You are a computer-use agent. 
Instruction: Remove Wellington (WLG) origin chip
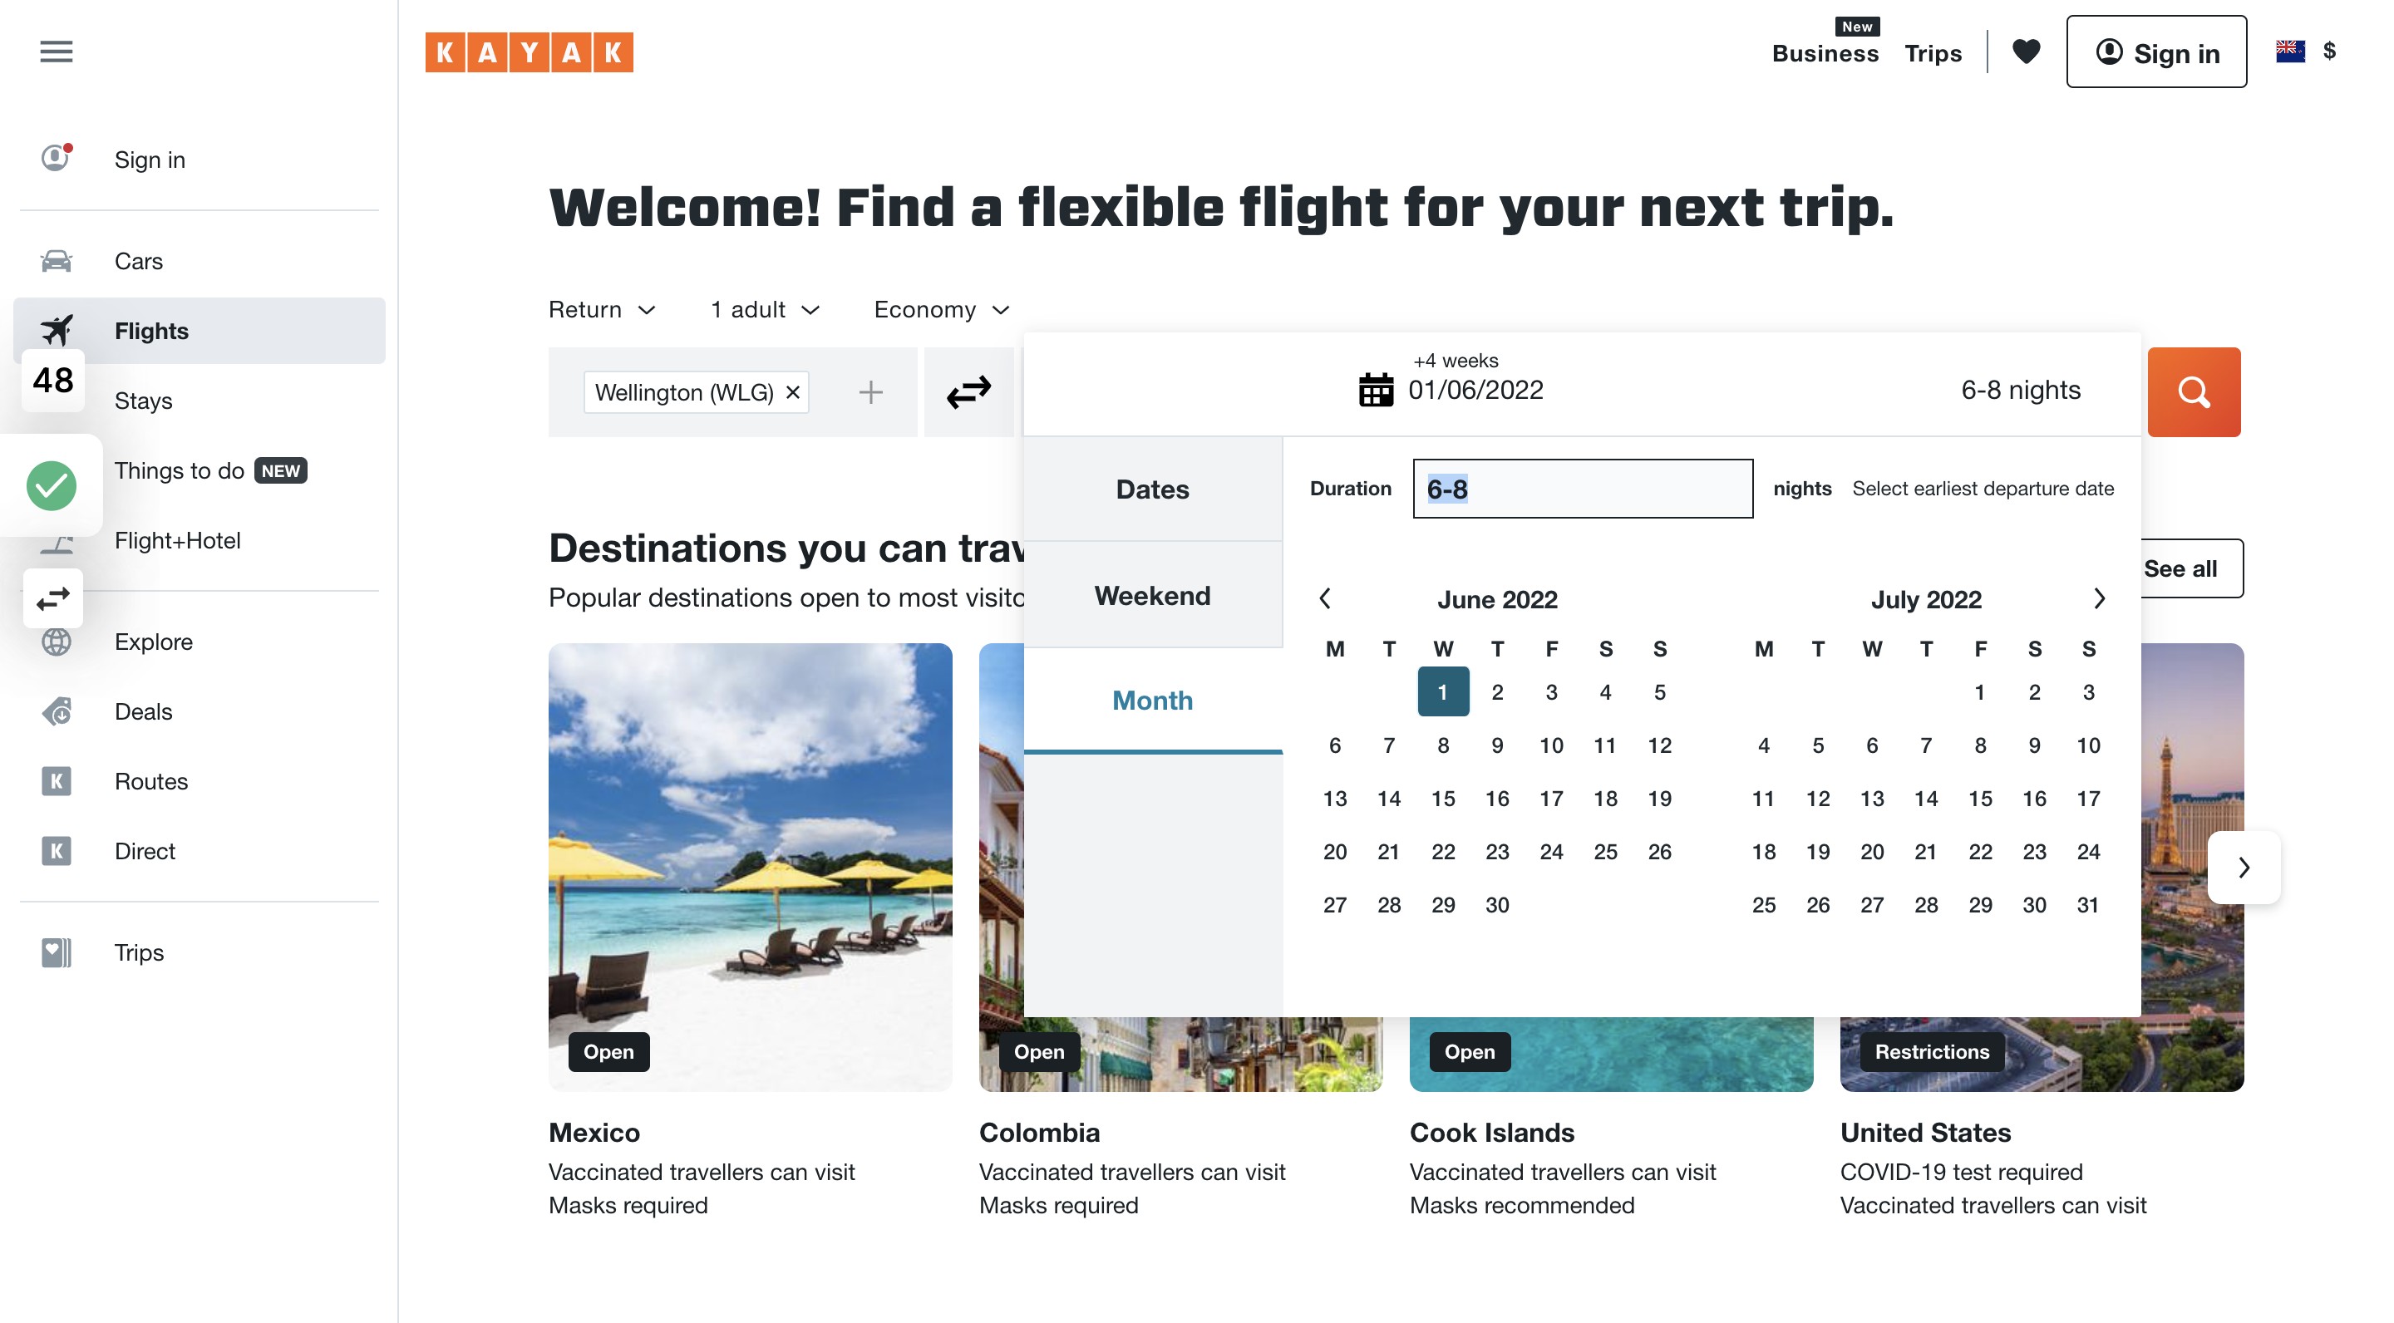(793, 392)
